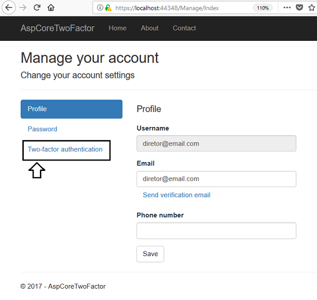
Task: Open the Two-factor authentication section
Action: (65, 149)
